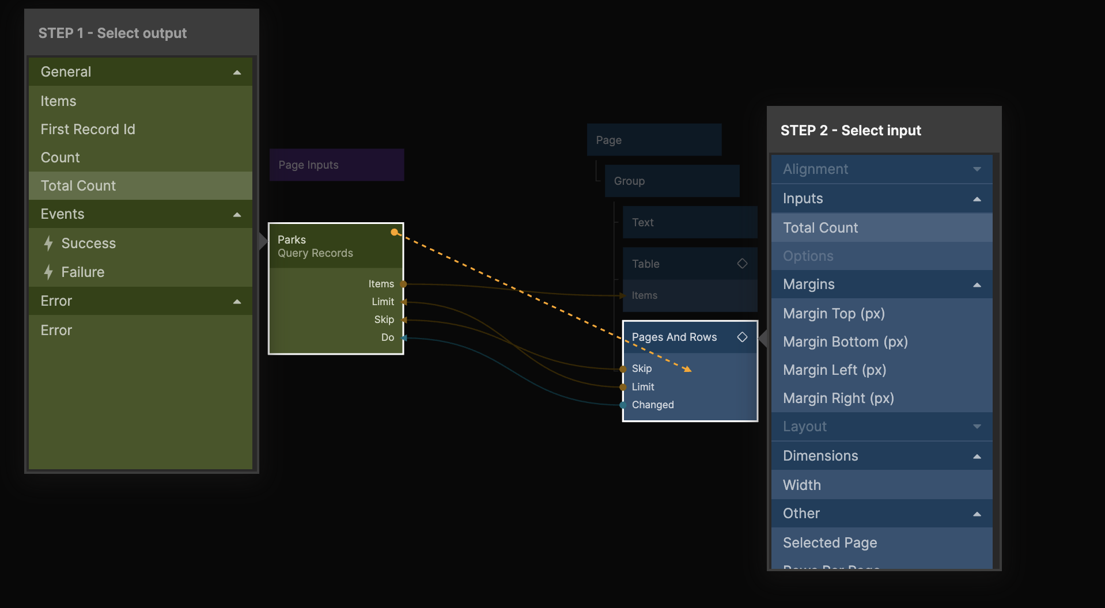Click the Page Inputs node

[x=336, y=165]
